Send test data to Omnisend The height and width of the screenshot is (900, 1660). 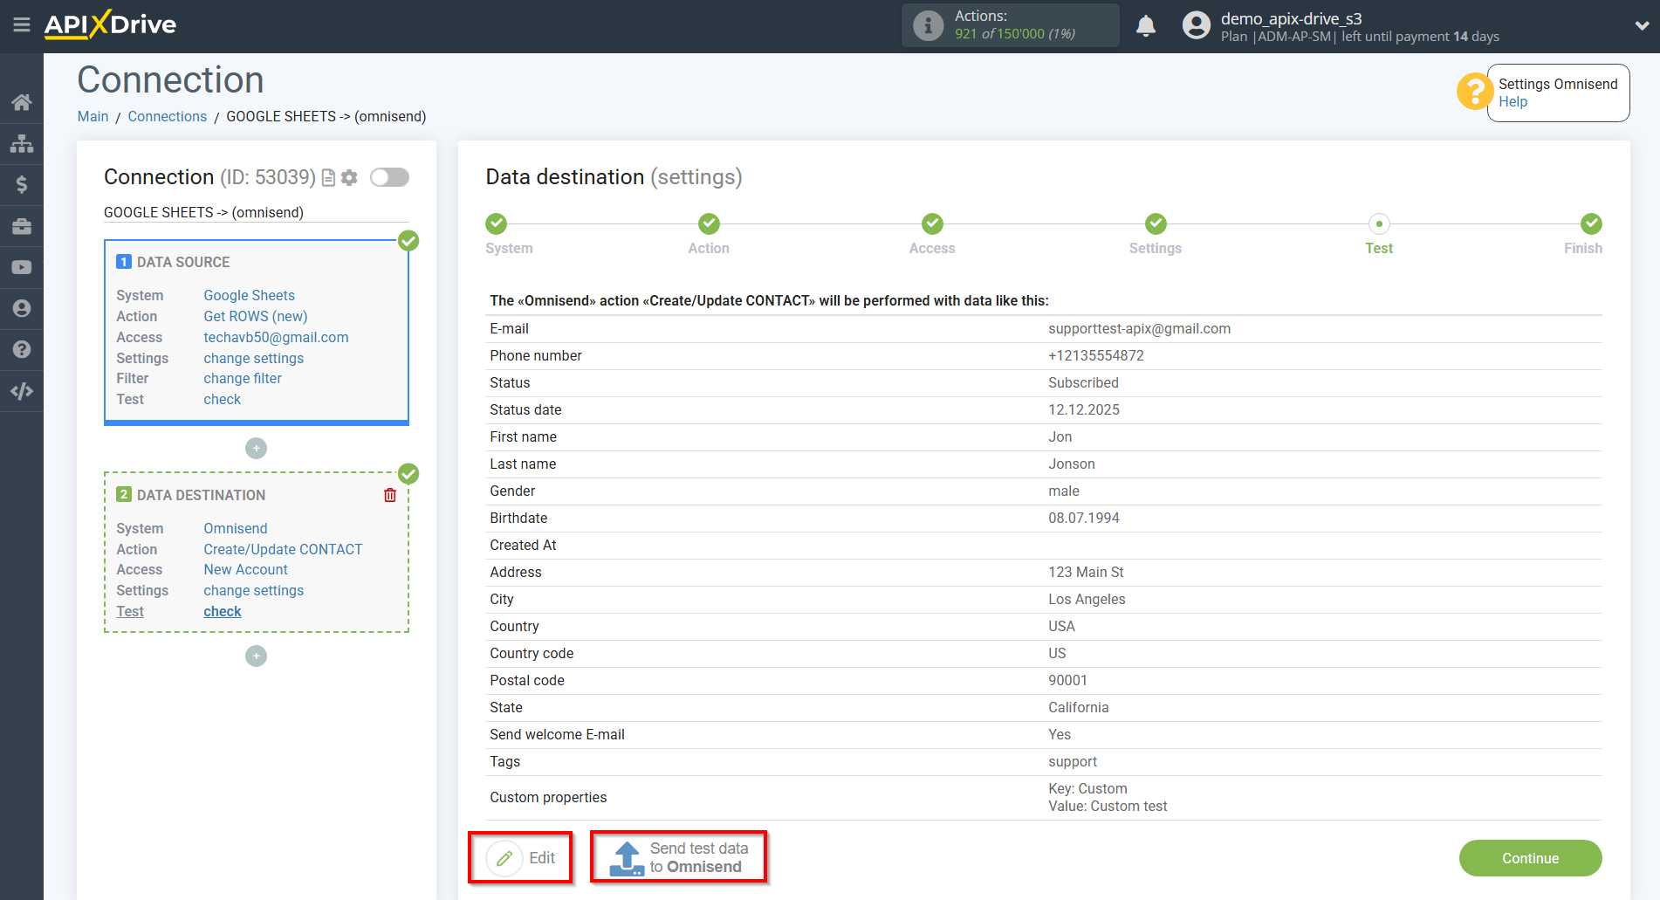coord(679,857)
